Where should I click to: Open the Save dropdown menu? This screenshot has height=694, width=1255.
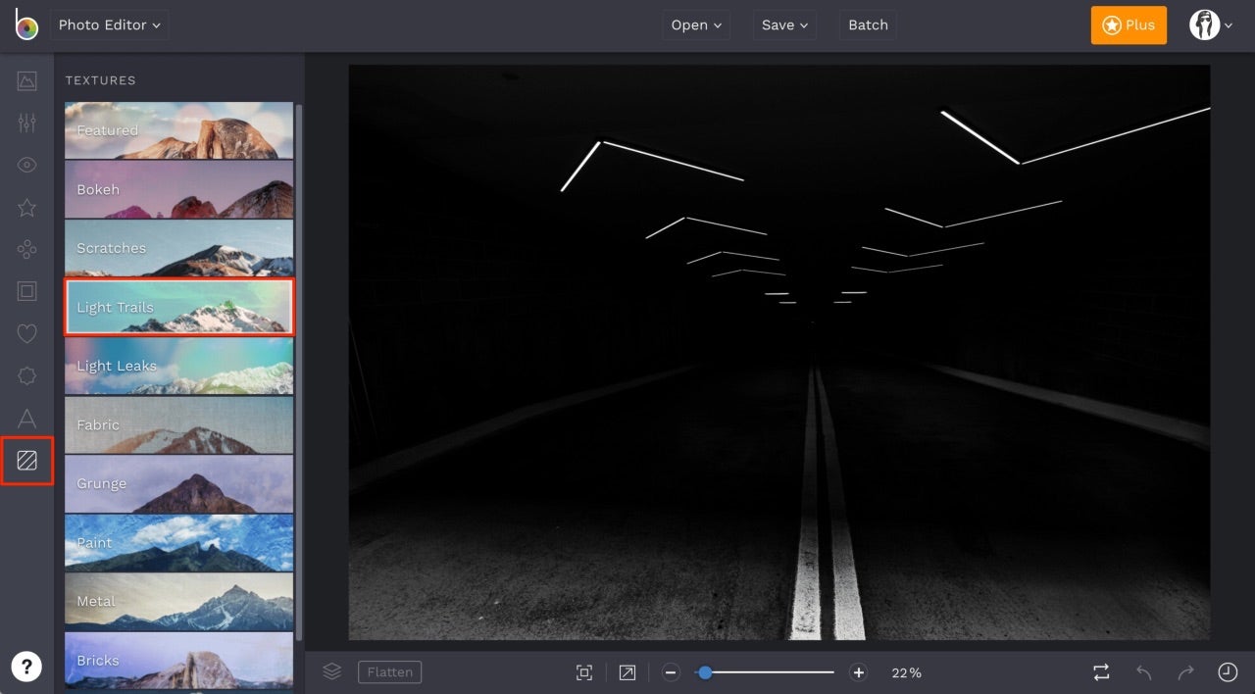click(x=783, y=25)
